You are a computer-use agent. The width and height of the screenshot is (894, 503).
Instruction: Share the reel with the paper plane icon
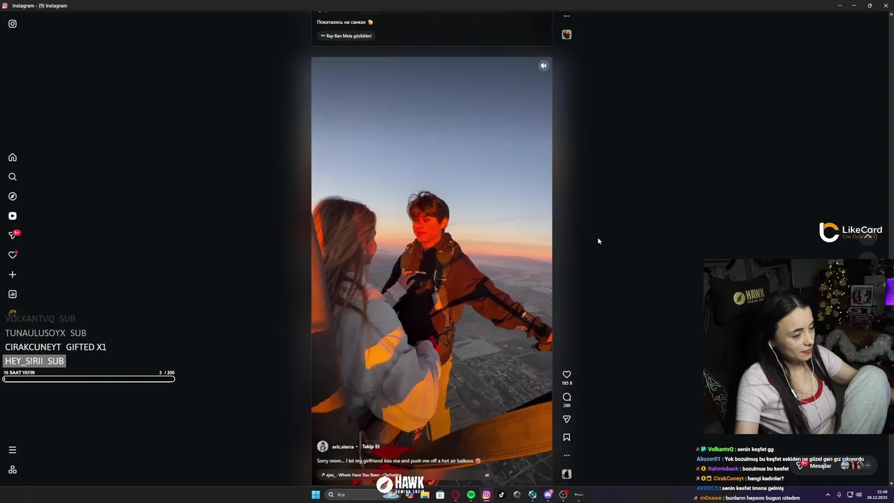pyautogui.click(x=566, y=419)
